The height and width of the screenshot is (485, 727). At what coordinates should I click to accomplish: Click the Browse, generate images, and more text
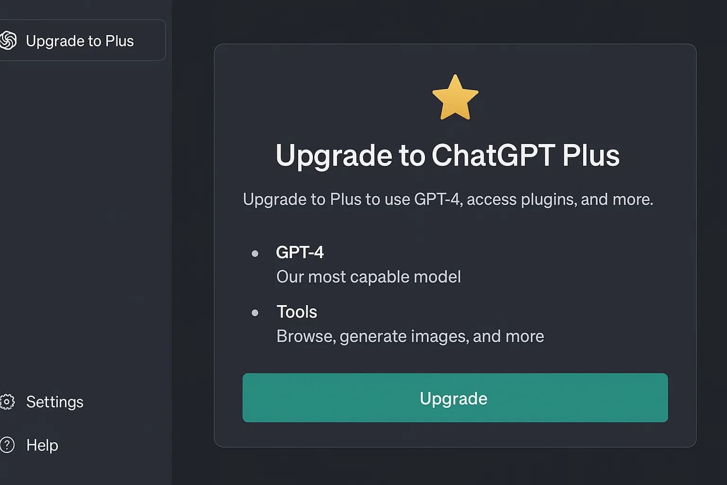click(x=410, y=336)
